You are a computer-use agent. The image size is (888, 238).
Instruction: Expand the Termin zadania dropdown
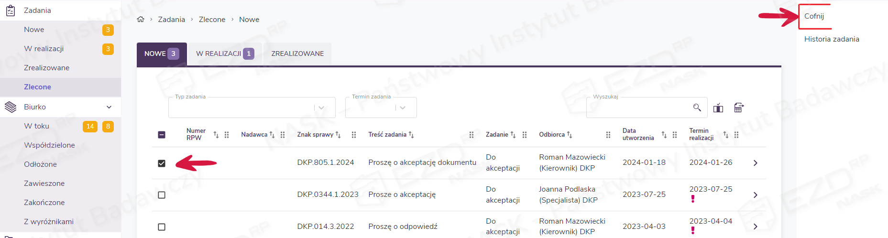pyautogui.click(x=403, y=108)
